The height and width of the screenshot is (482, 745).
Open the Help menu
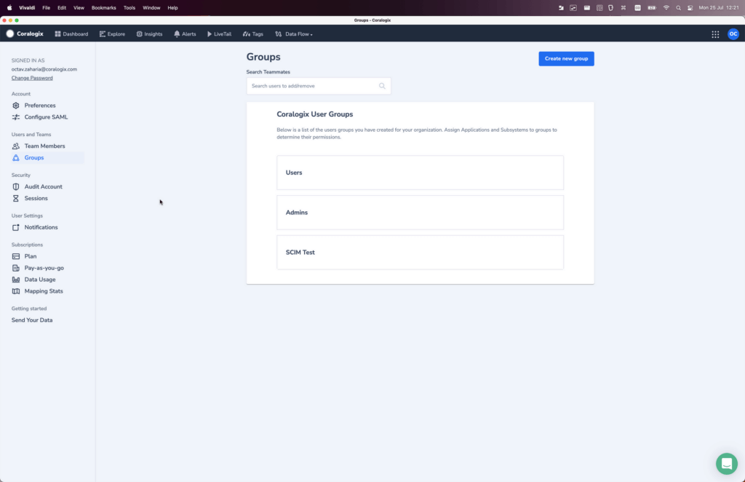(x=172, y=7)
